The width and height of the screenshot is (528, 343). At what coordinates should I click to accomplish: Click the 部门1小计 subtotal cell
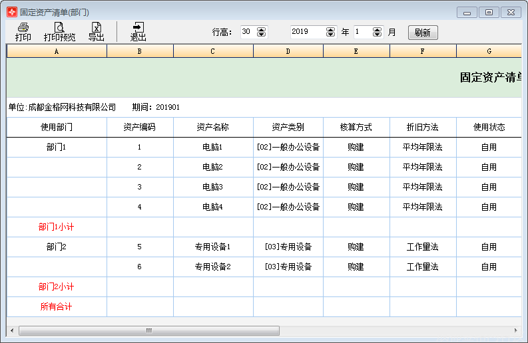57,227
